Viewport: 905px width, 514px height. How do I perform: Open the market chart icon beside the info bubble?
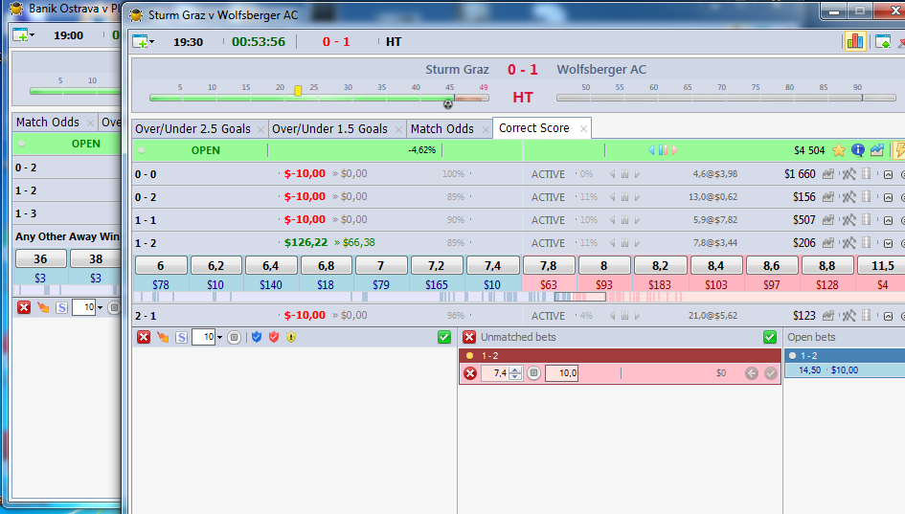[x=876, y=150]
